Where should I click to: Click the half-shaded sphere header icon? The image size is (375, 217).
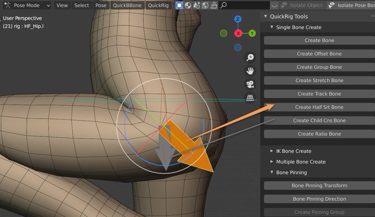tap(188, 6)
